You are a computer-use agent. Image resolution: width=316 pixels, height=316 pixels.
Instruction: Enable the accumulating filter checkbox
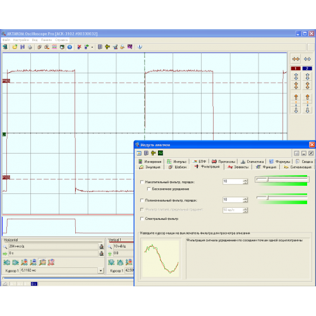pos(142,182)
